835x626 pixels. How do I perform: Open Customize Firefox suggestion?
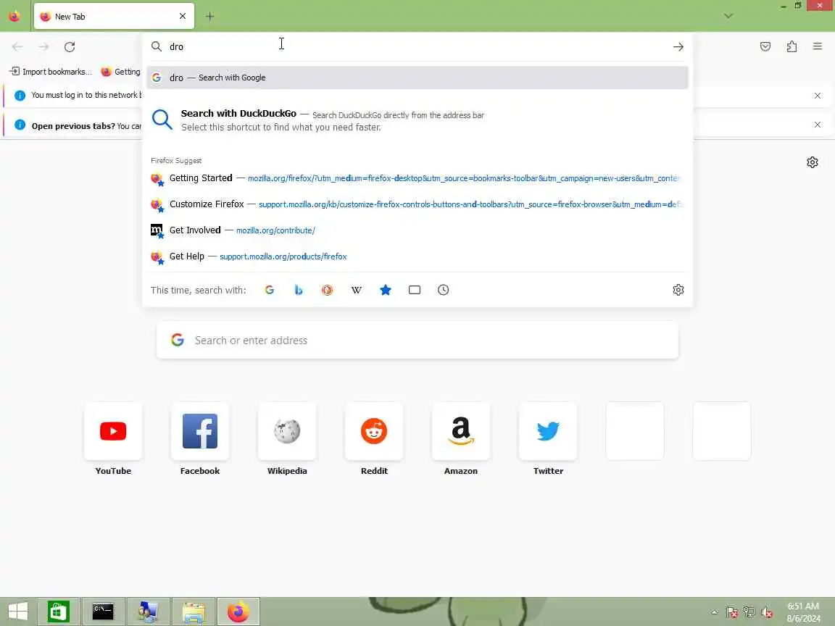tap(417, 204)
